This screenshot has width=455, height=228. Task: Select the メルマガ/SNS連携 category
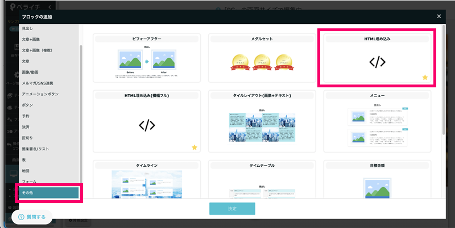(x=38, y=83)
